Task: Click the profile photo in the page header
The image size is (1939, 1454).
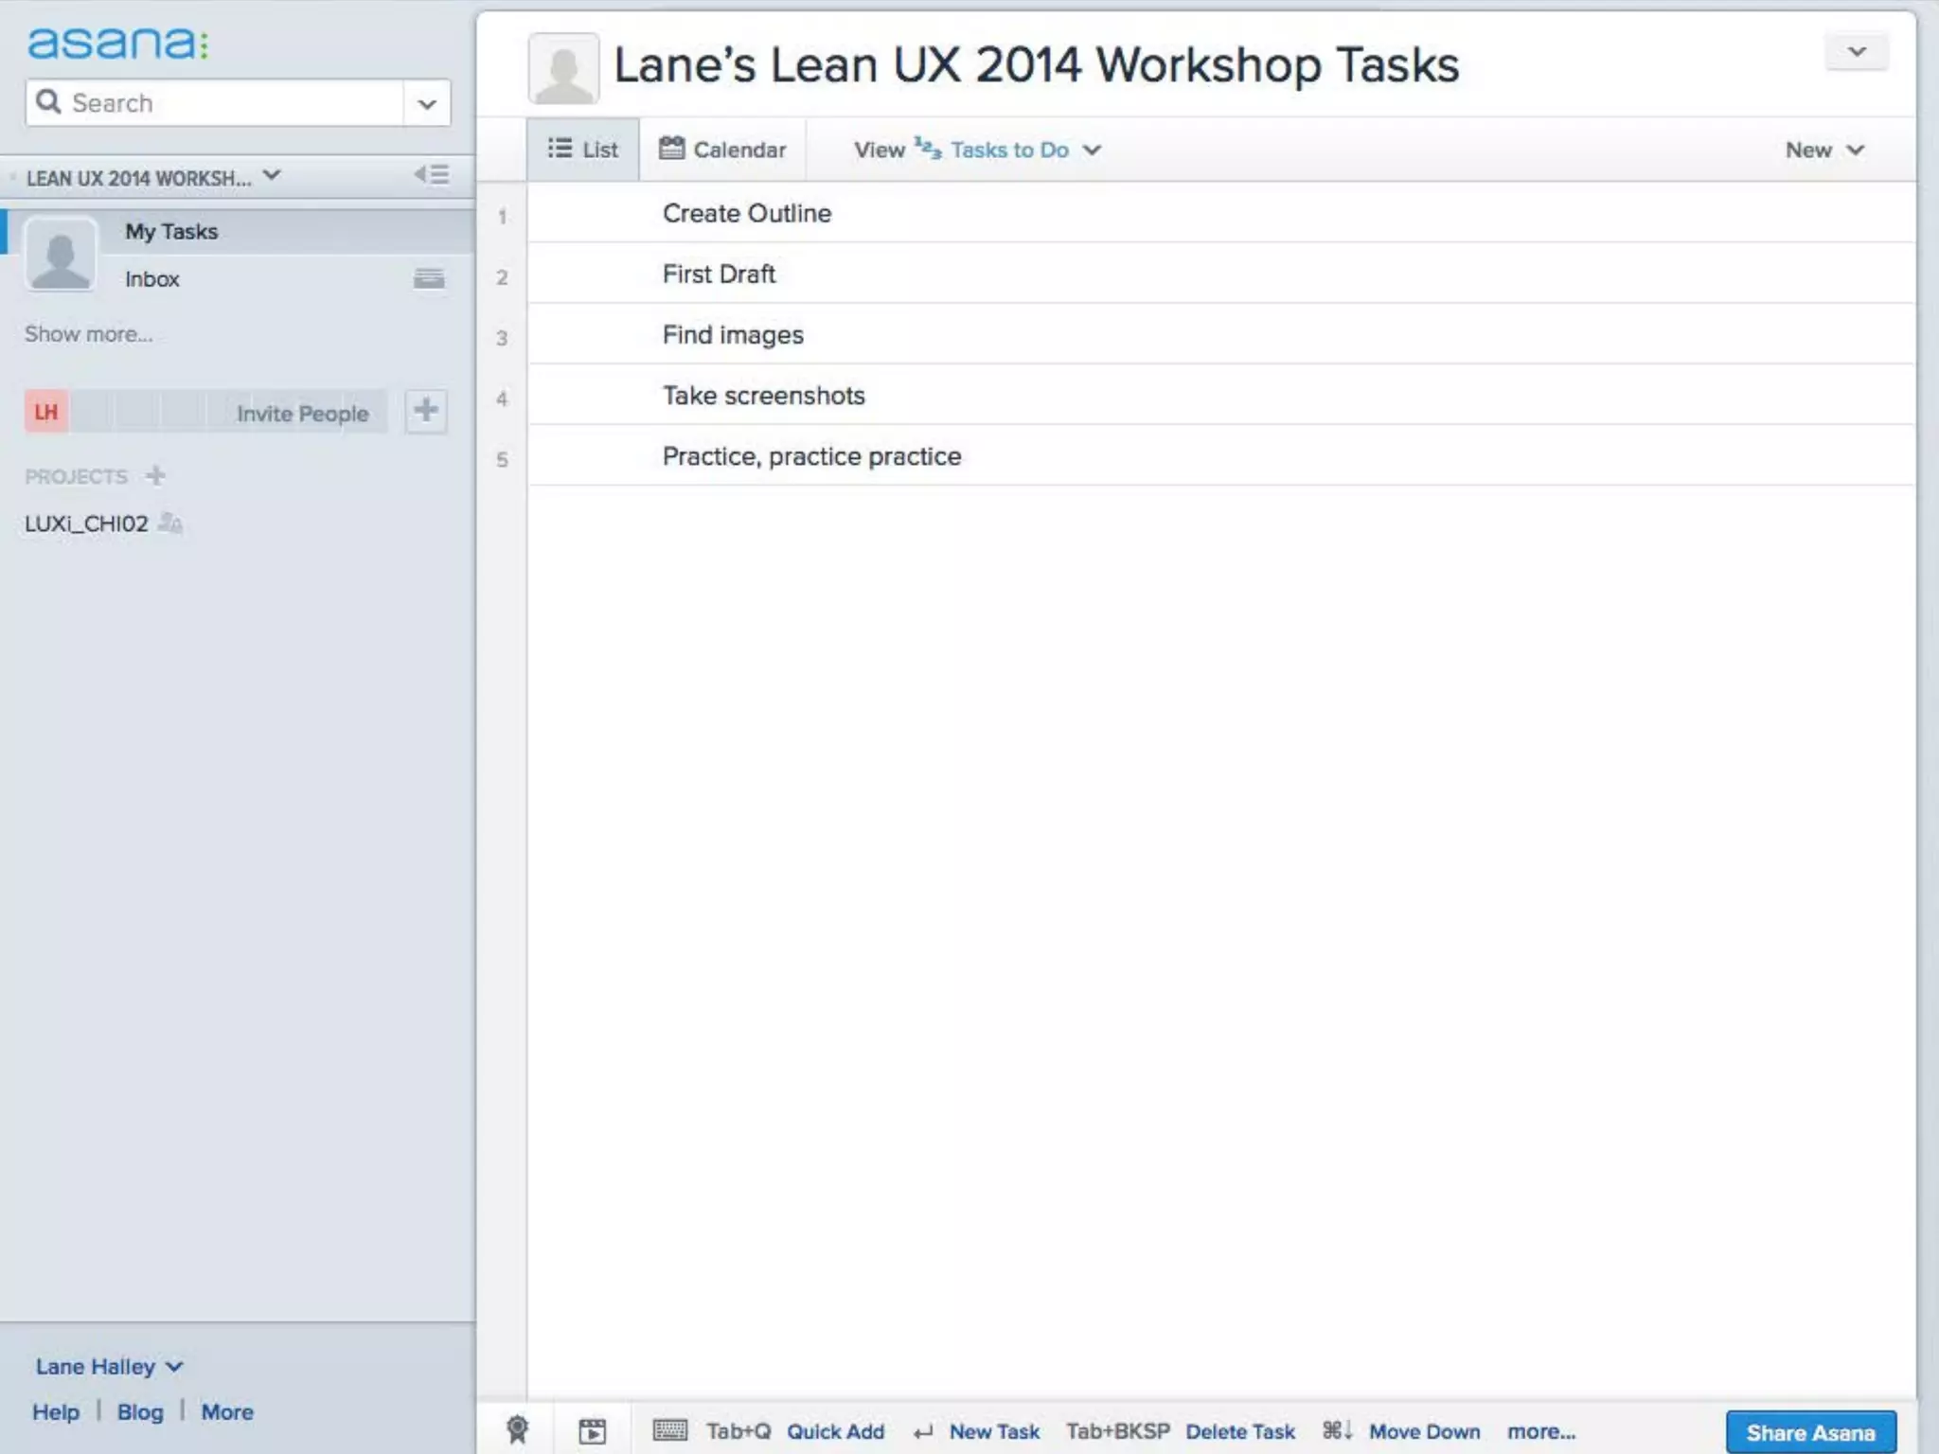Action: (563, 68)
